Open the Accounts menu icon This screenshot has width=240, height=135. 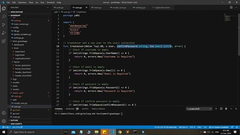[4, 113]
